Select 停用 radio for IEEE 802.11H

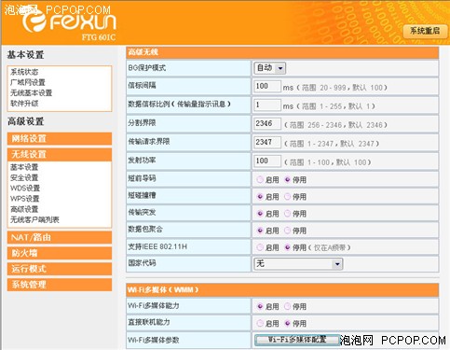[287, 247]
